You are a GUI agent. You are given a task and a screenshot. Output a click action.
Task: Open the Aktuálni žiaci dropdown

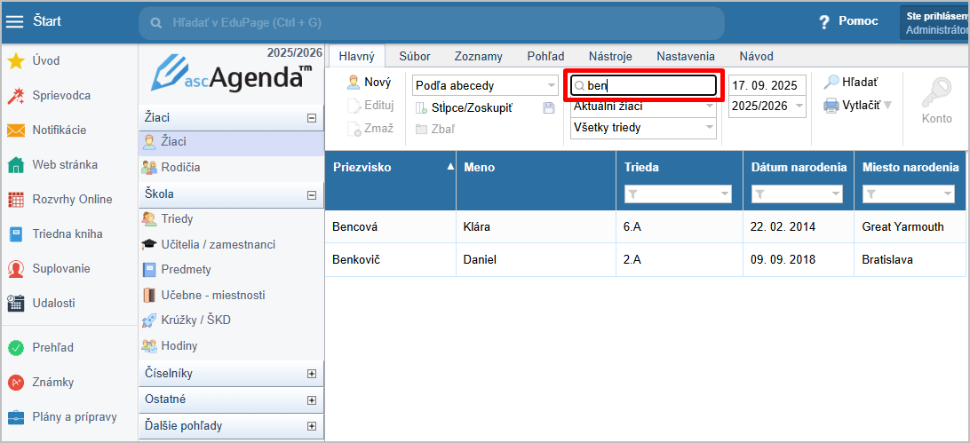643,107
